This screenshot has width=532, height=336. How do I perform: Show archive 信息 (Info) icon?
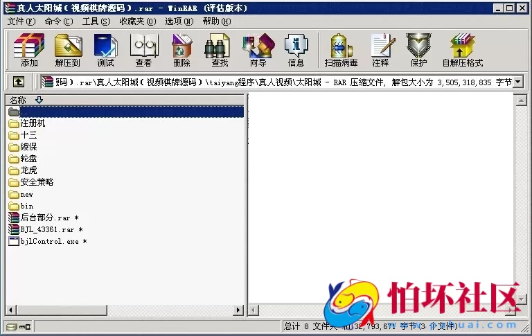click(x=296, y=49)
